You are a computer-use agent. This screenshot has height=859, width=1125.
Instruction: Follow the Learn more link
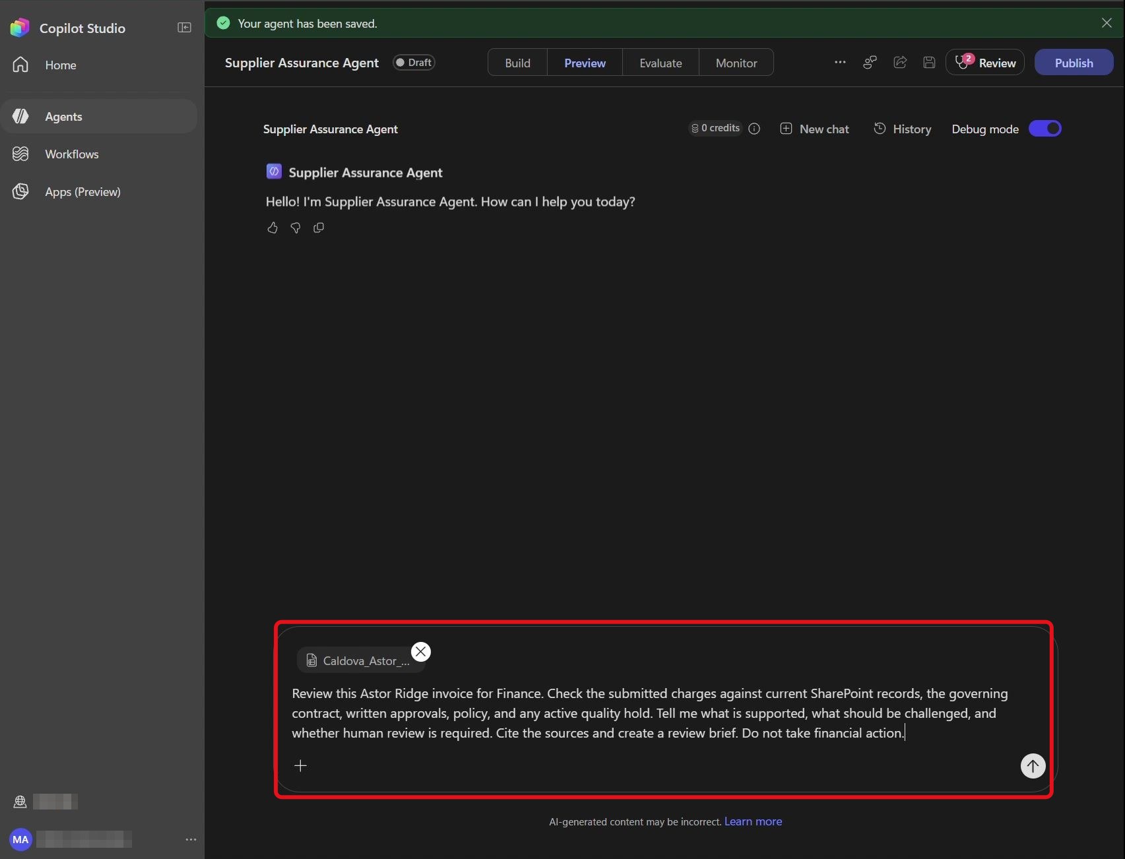point(753,821)
